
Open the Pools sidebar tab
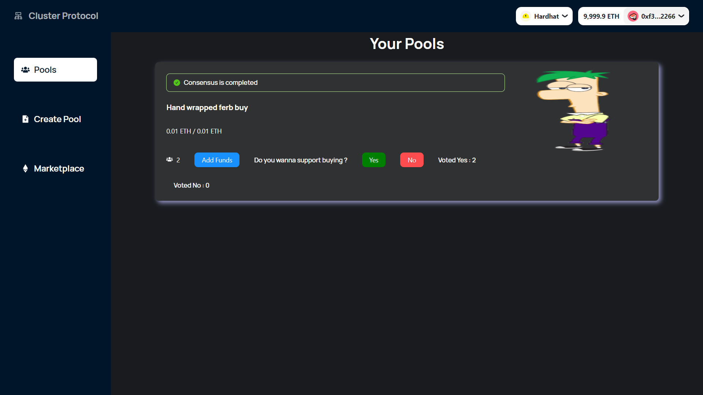click(x=55, y=69)
